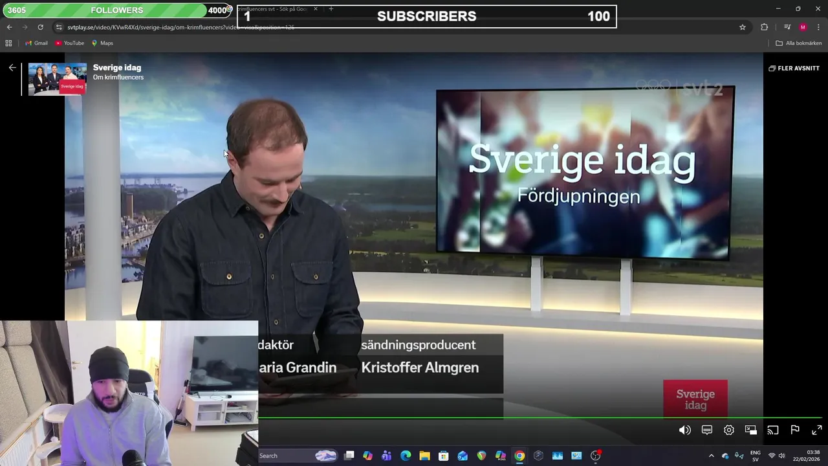
Task: Open Microsoft Store from the taskbar
Action: pyautogui.click(x=443, y=456)
